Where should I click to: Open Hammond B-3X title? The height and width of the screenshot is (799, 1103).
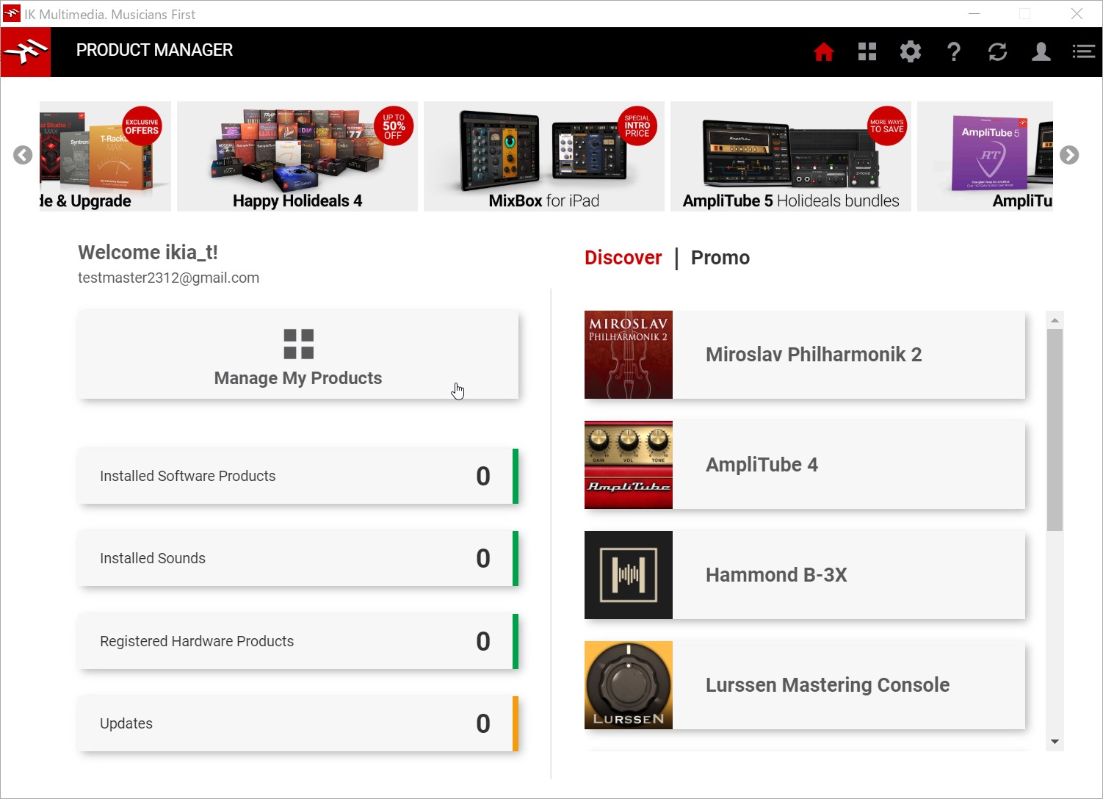[776, 575]
